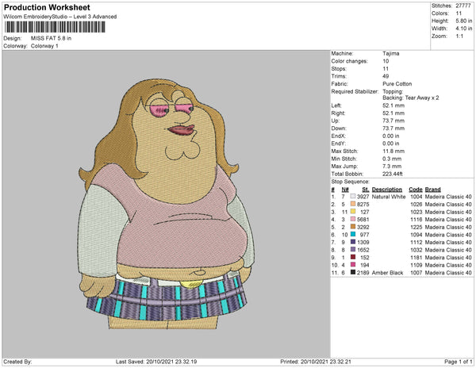The height and width of the screenshot is (368, 476).
Task: Click the Max Stitch value '11.8 mm'
Action: 393,151
